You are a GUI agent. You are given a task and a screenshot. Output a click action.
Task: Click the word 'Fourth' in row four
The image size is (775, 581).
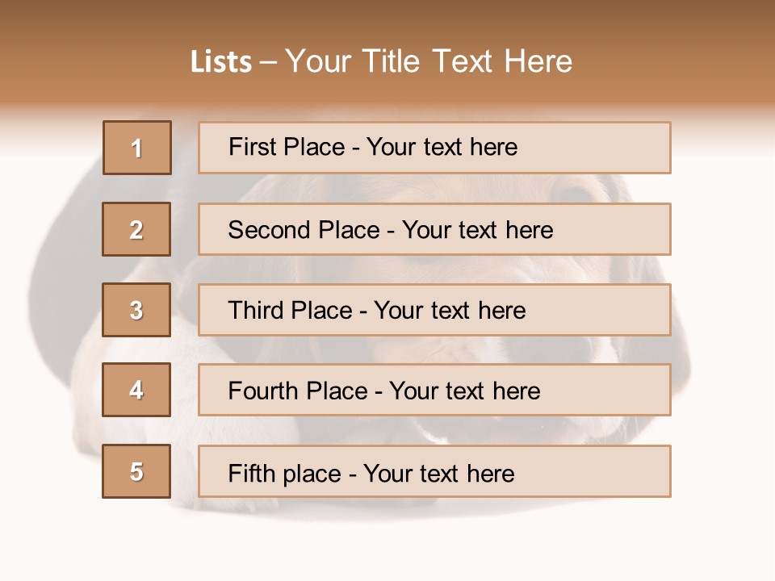pyautogui.click(x=263, y=391)
